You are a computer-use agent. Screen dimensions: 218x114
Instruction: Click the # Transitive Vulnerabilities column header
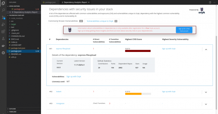click(x=115, y=41)
